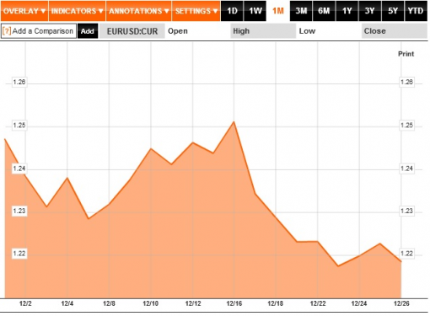Select the 1D time range
Image resolution: width=430 pixels, height=316 pixels.
click(232, 11)
